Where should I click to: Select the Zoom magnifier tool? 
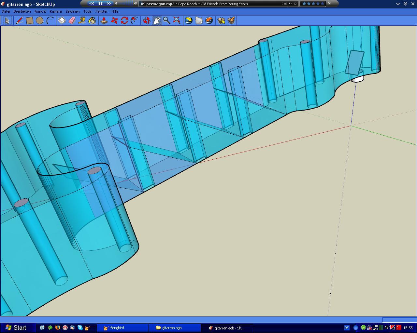[167, 21]
